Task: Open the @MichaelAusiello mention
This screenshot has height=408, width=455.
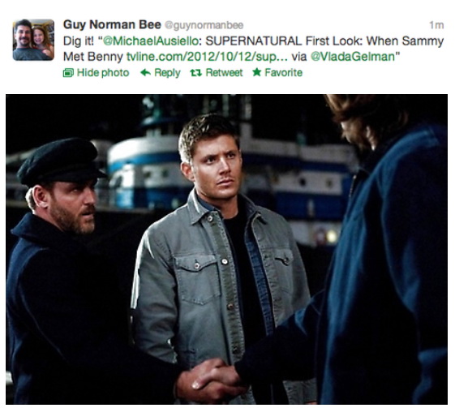Action: tap(151, 41)
